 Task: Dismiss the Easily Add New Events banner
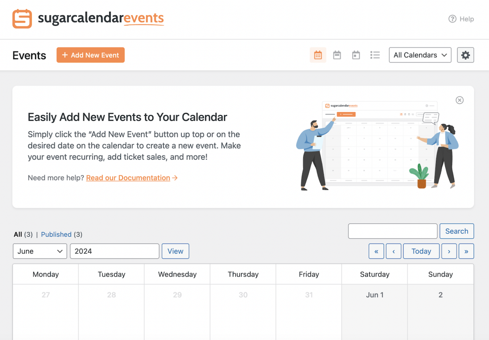pyautogui.click(x=459, y=100)
